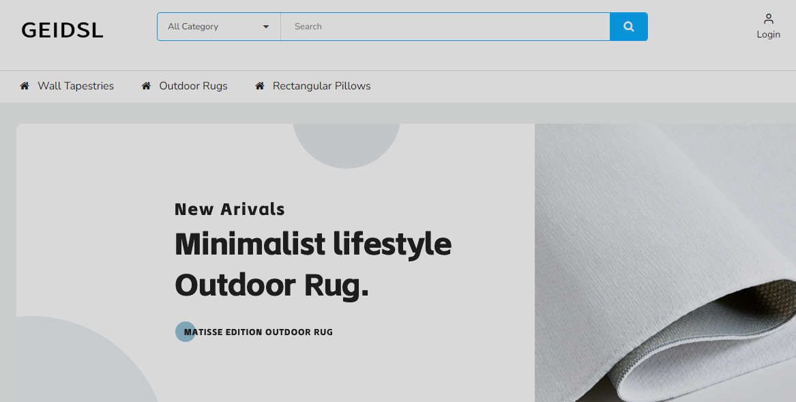
Task: Go to Rectangular Pillows category
Action: click(x=322, y=86)
